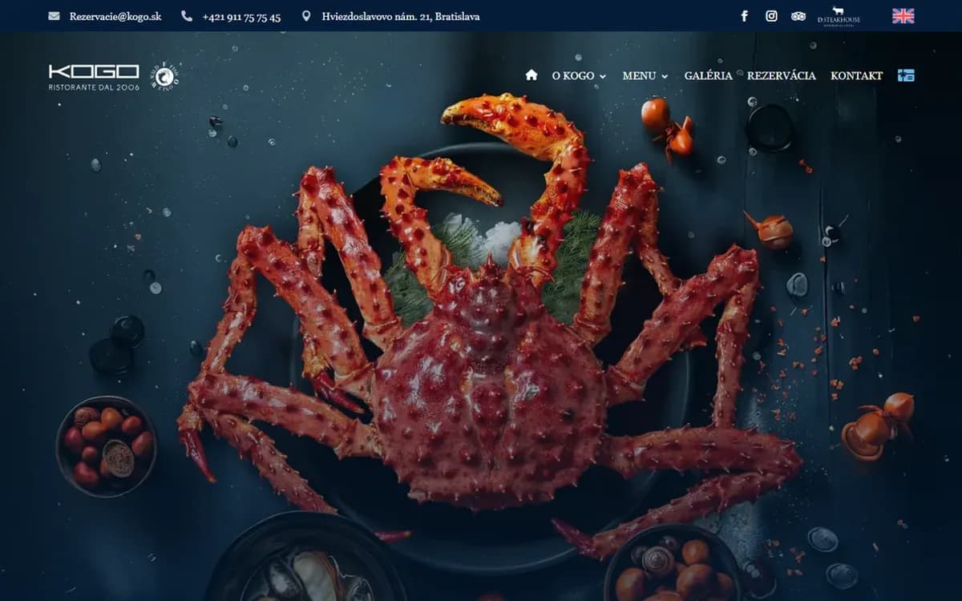
Task: Call +421 911 75 75 45
Action: [x=241, y=16]
